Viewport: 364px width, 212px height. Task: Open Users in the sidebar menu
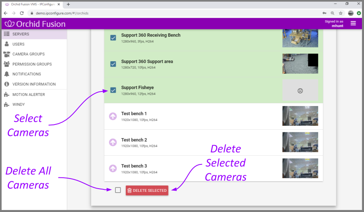click(34, 44)
